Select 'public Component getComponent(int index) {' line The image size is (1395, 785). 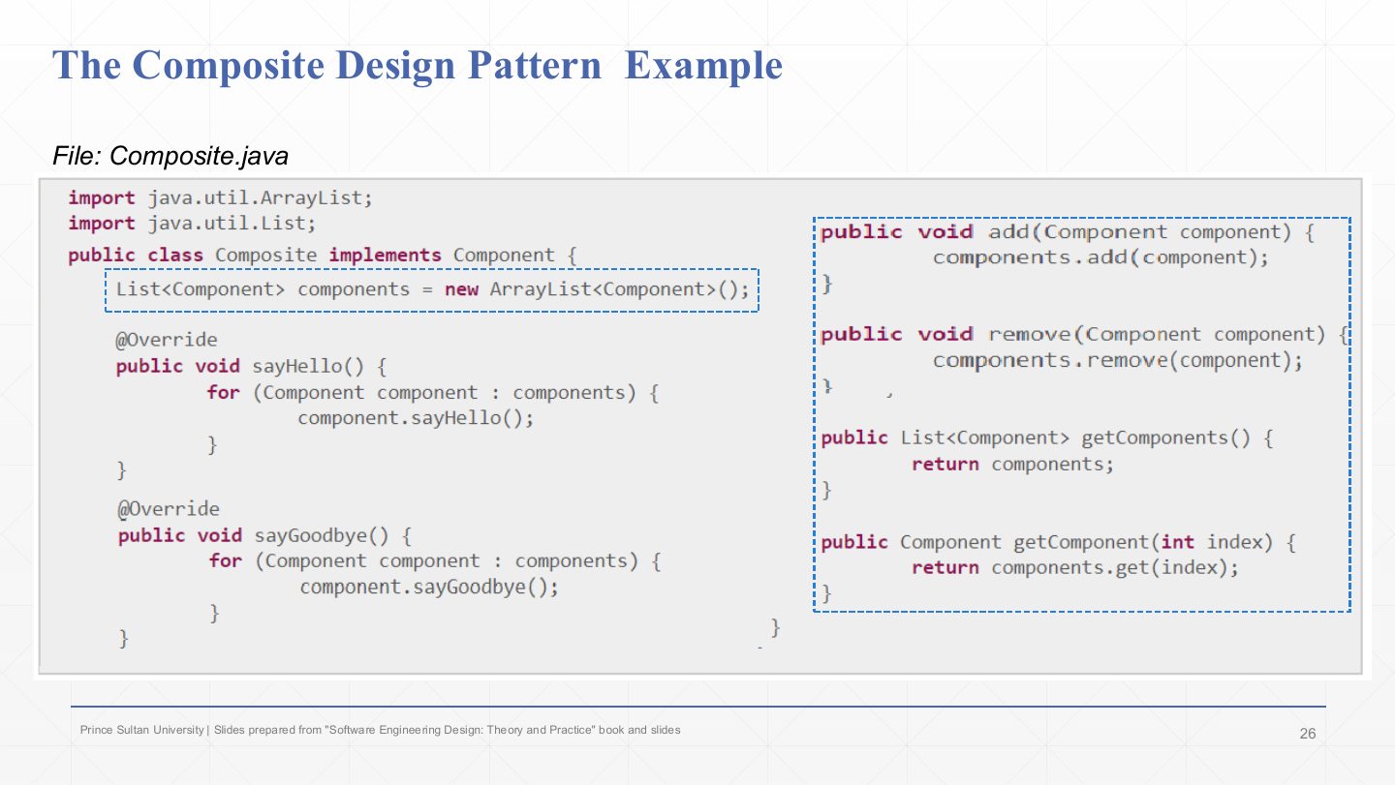pyautogui.click(x=1058, y=542)
